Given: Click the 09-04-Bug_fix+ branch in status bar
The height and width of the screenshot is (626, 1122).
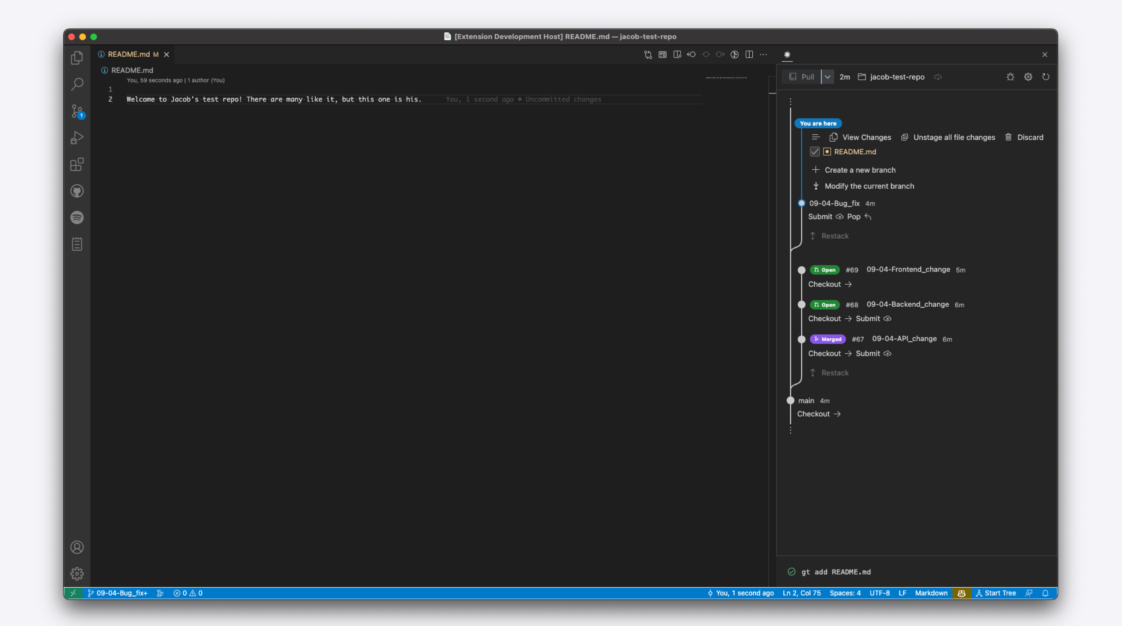Looking at the screenshot, I should click(118, 593).
